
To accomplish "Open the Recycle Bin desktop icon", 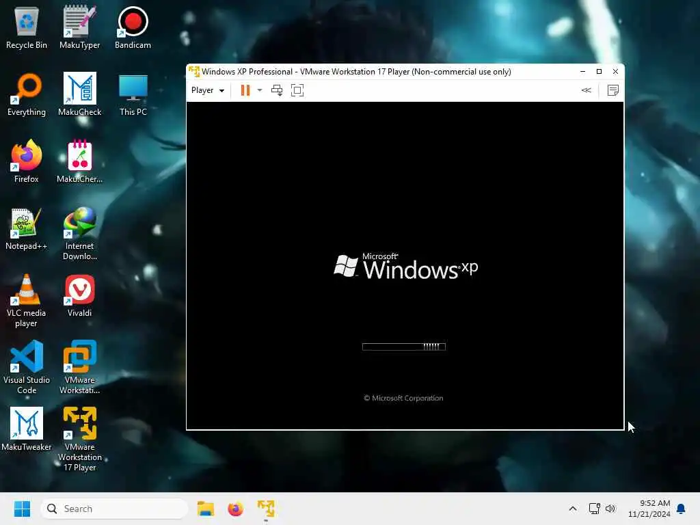I will [27, 27].
